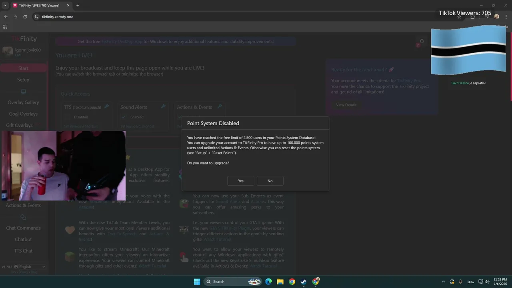The width and height of the screenshot is (512, 288).
Task: Click View Details button
Action: click(x=346, y=105)
